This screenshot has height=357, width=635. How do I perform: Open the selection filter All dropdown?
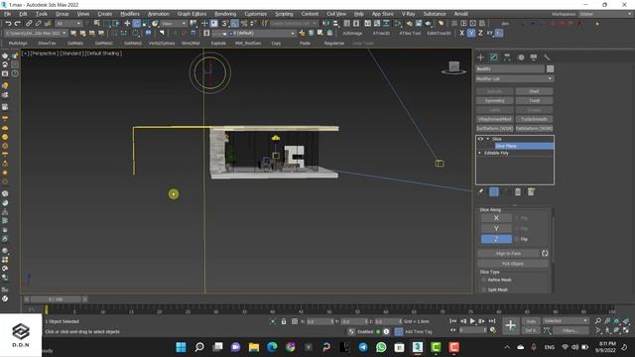point(68,24)
